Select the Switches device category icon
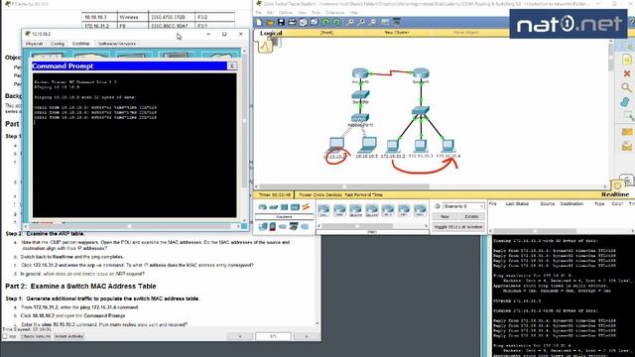The width and height of the screenshot is (635, 357). (x=274, y=207)
